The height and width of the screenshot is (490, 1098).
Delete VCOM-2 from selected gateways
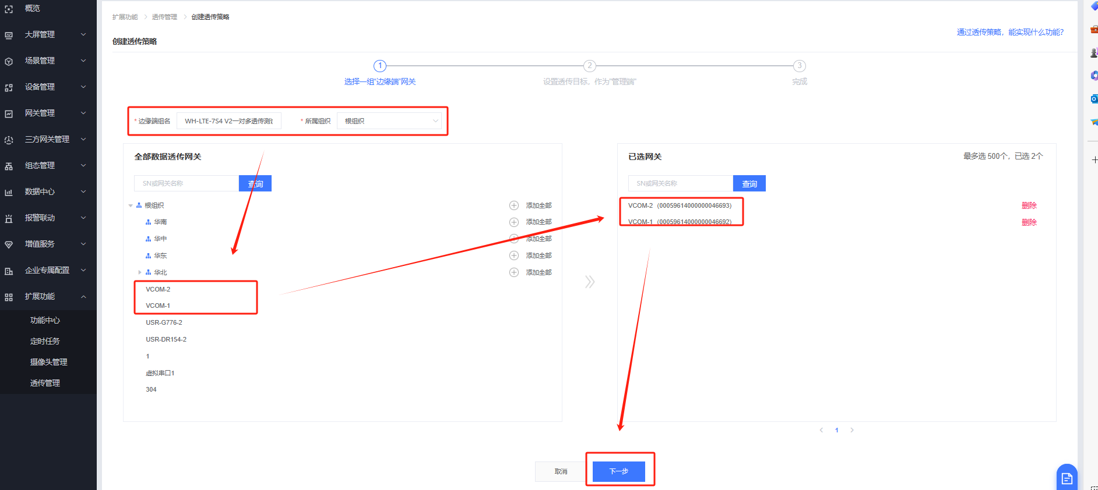(x=1029, y=205)
